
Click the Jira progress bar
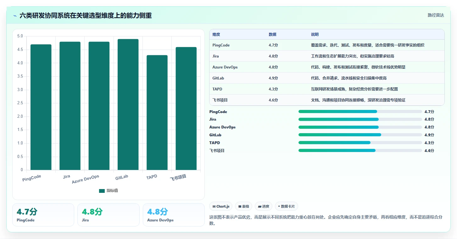(x=360, y=119)
